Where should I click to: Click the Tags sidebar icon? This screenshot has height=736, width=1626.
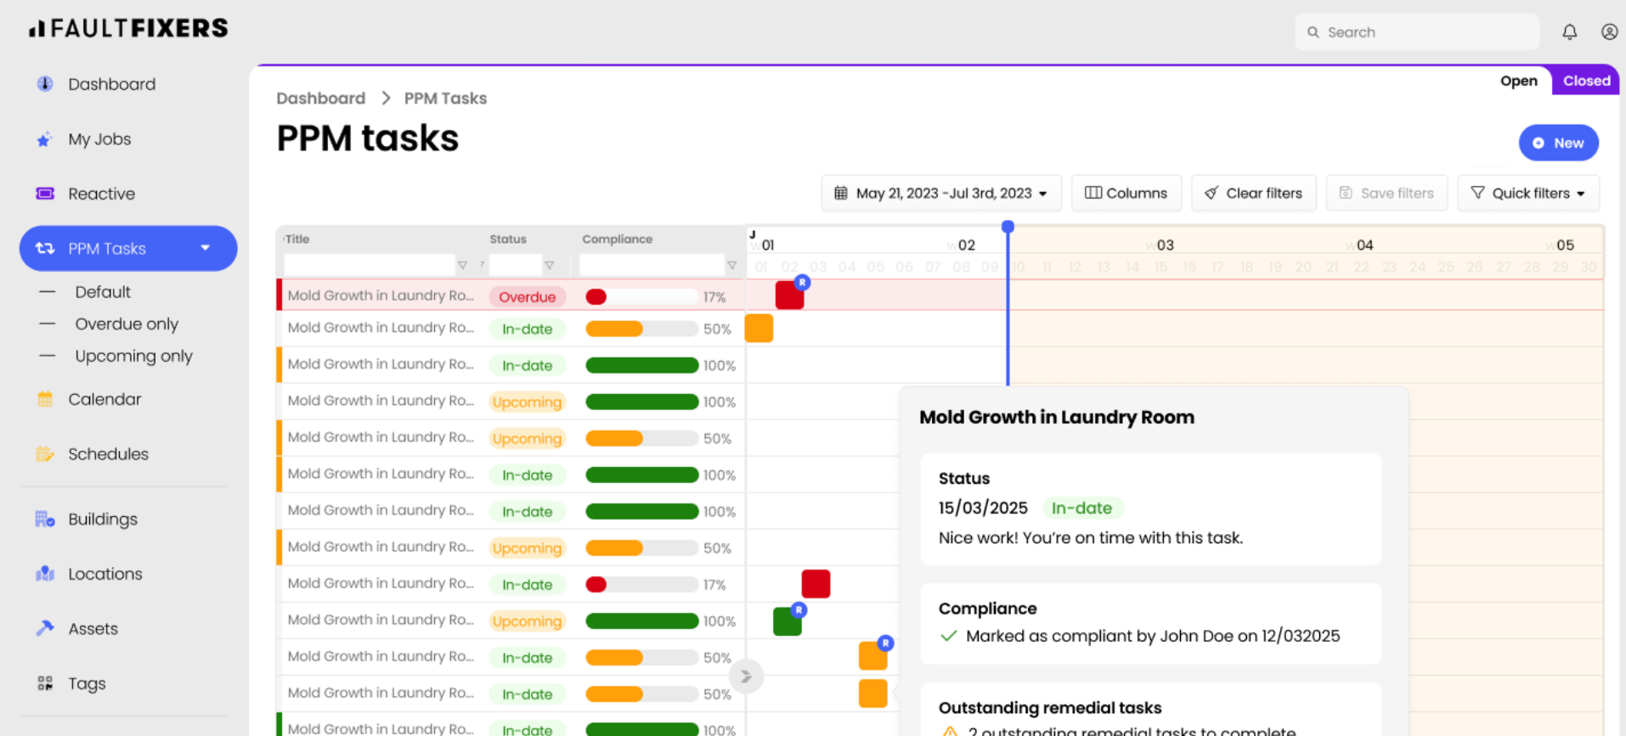point(45,683)
